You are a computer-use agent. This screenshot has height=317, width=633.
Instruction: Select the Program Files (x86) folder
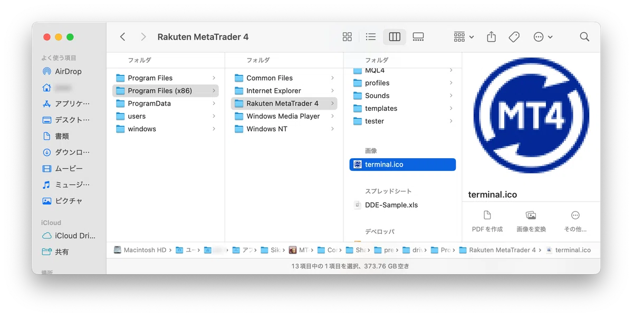pos(166,91)
